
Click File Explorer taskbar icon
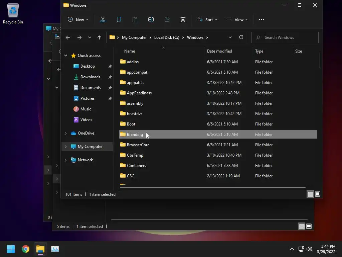(40, 249)
